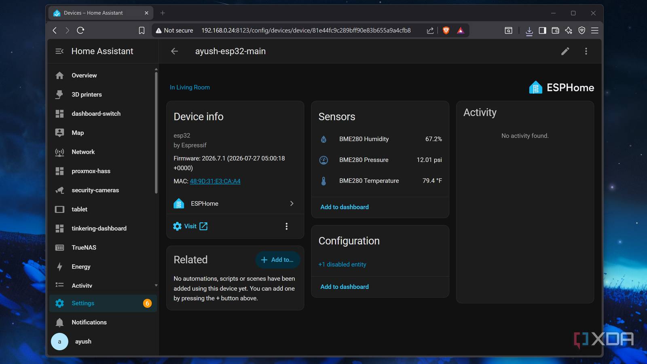Click the browser forward button
647x364 pixels.
pyautogui.click(x=68, y=30)
